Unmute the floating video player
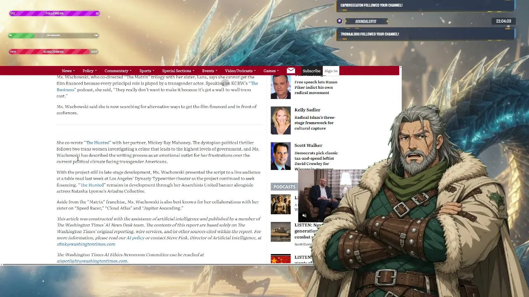 [x=305, y=215]
